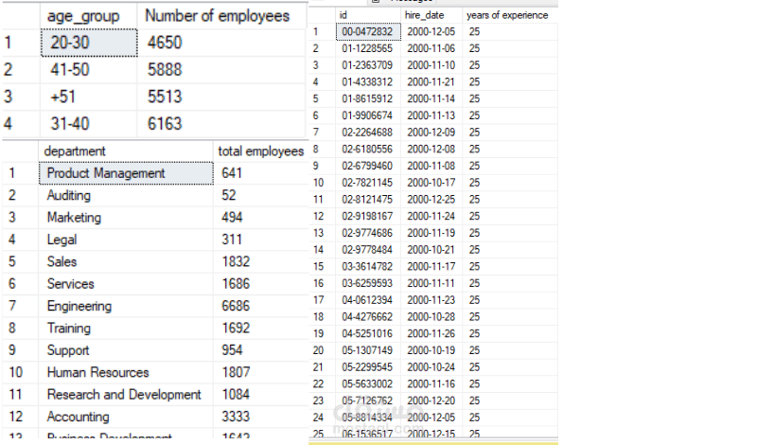Click the total employees column header
Image resolution: width=757 pixels, height=445 pixels.
click(261, 151)
